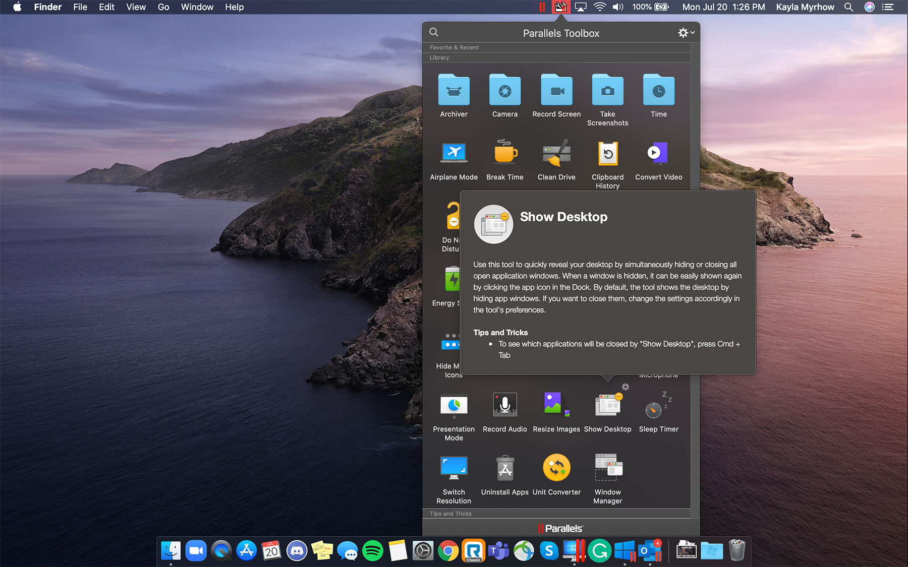Click the Parallels logo at window bottom
The width and height of the screenshot is (908, 567).
pyautogui.click(x=560, y=528)
